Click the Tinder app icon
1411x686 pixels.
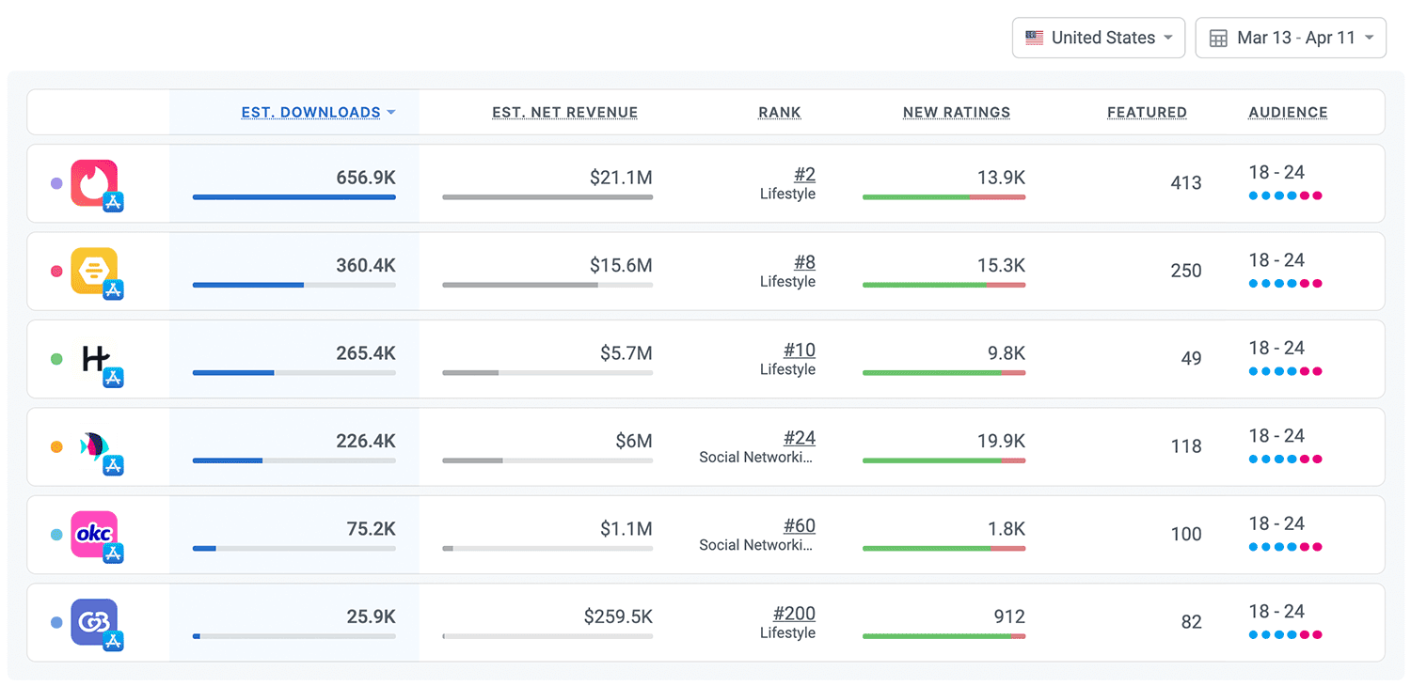(x=94, y=182)
